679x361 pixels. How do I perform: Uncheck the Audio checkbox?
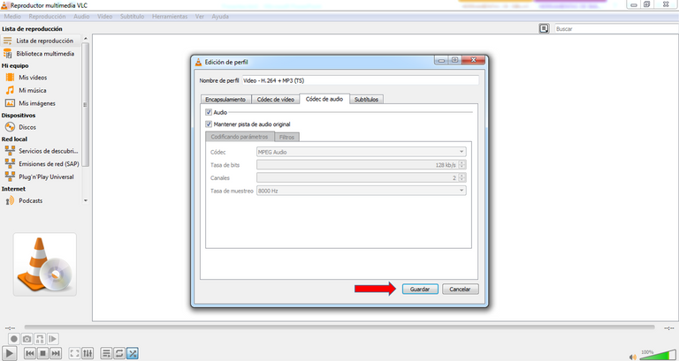209,112
